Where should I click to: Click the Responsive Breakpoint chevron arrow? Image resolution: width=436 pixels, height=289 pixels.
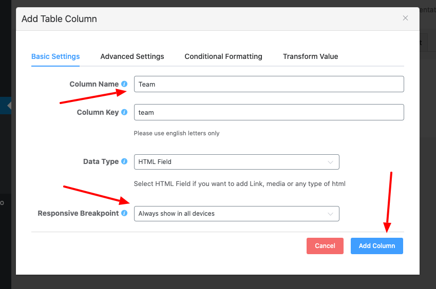pyautogui.click(x=330, y=214)
